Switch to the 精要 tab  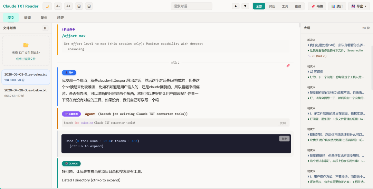pos(60,18)
